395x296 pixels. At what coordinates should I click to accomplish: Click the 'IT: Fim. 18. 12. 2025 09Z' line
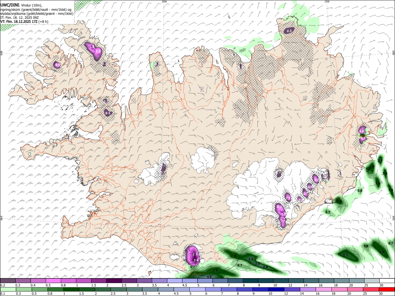19,18
